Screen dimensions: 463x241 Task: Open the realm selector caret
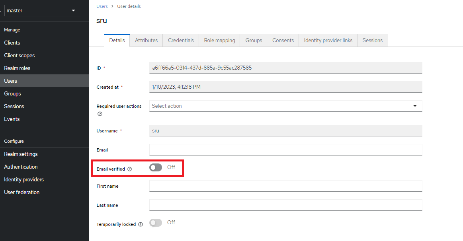(x=73, y=10)
